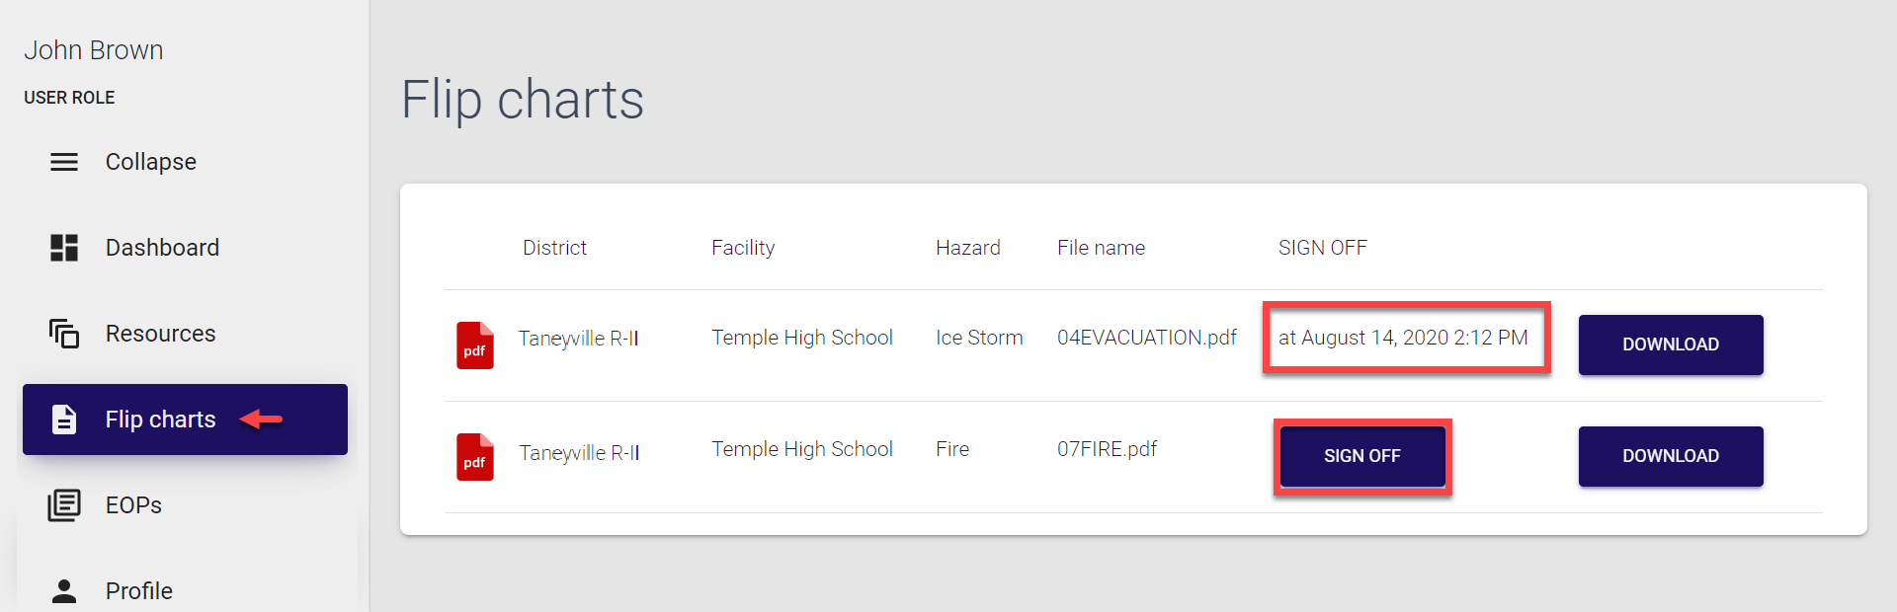
Task: Click the August 14, 2020 sign-off timestamp
Action: click(1403, 338)
